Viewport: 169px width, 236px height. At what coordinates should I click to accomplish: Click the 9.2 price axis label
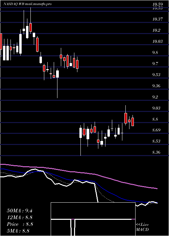(x=155, y=97)
